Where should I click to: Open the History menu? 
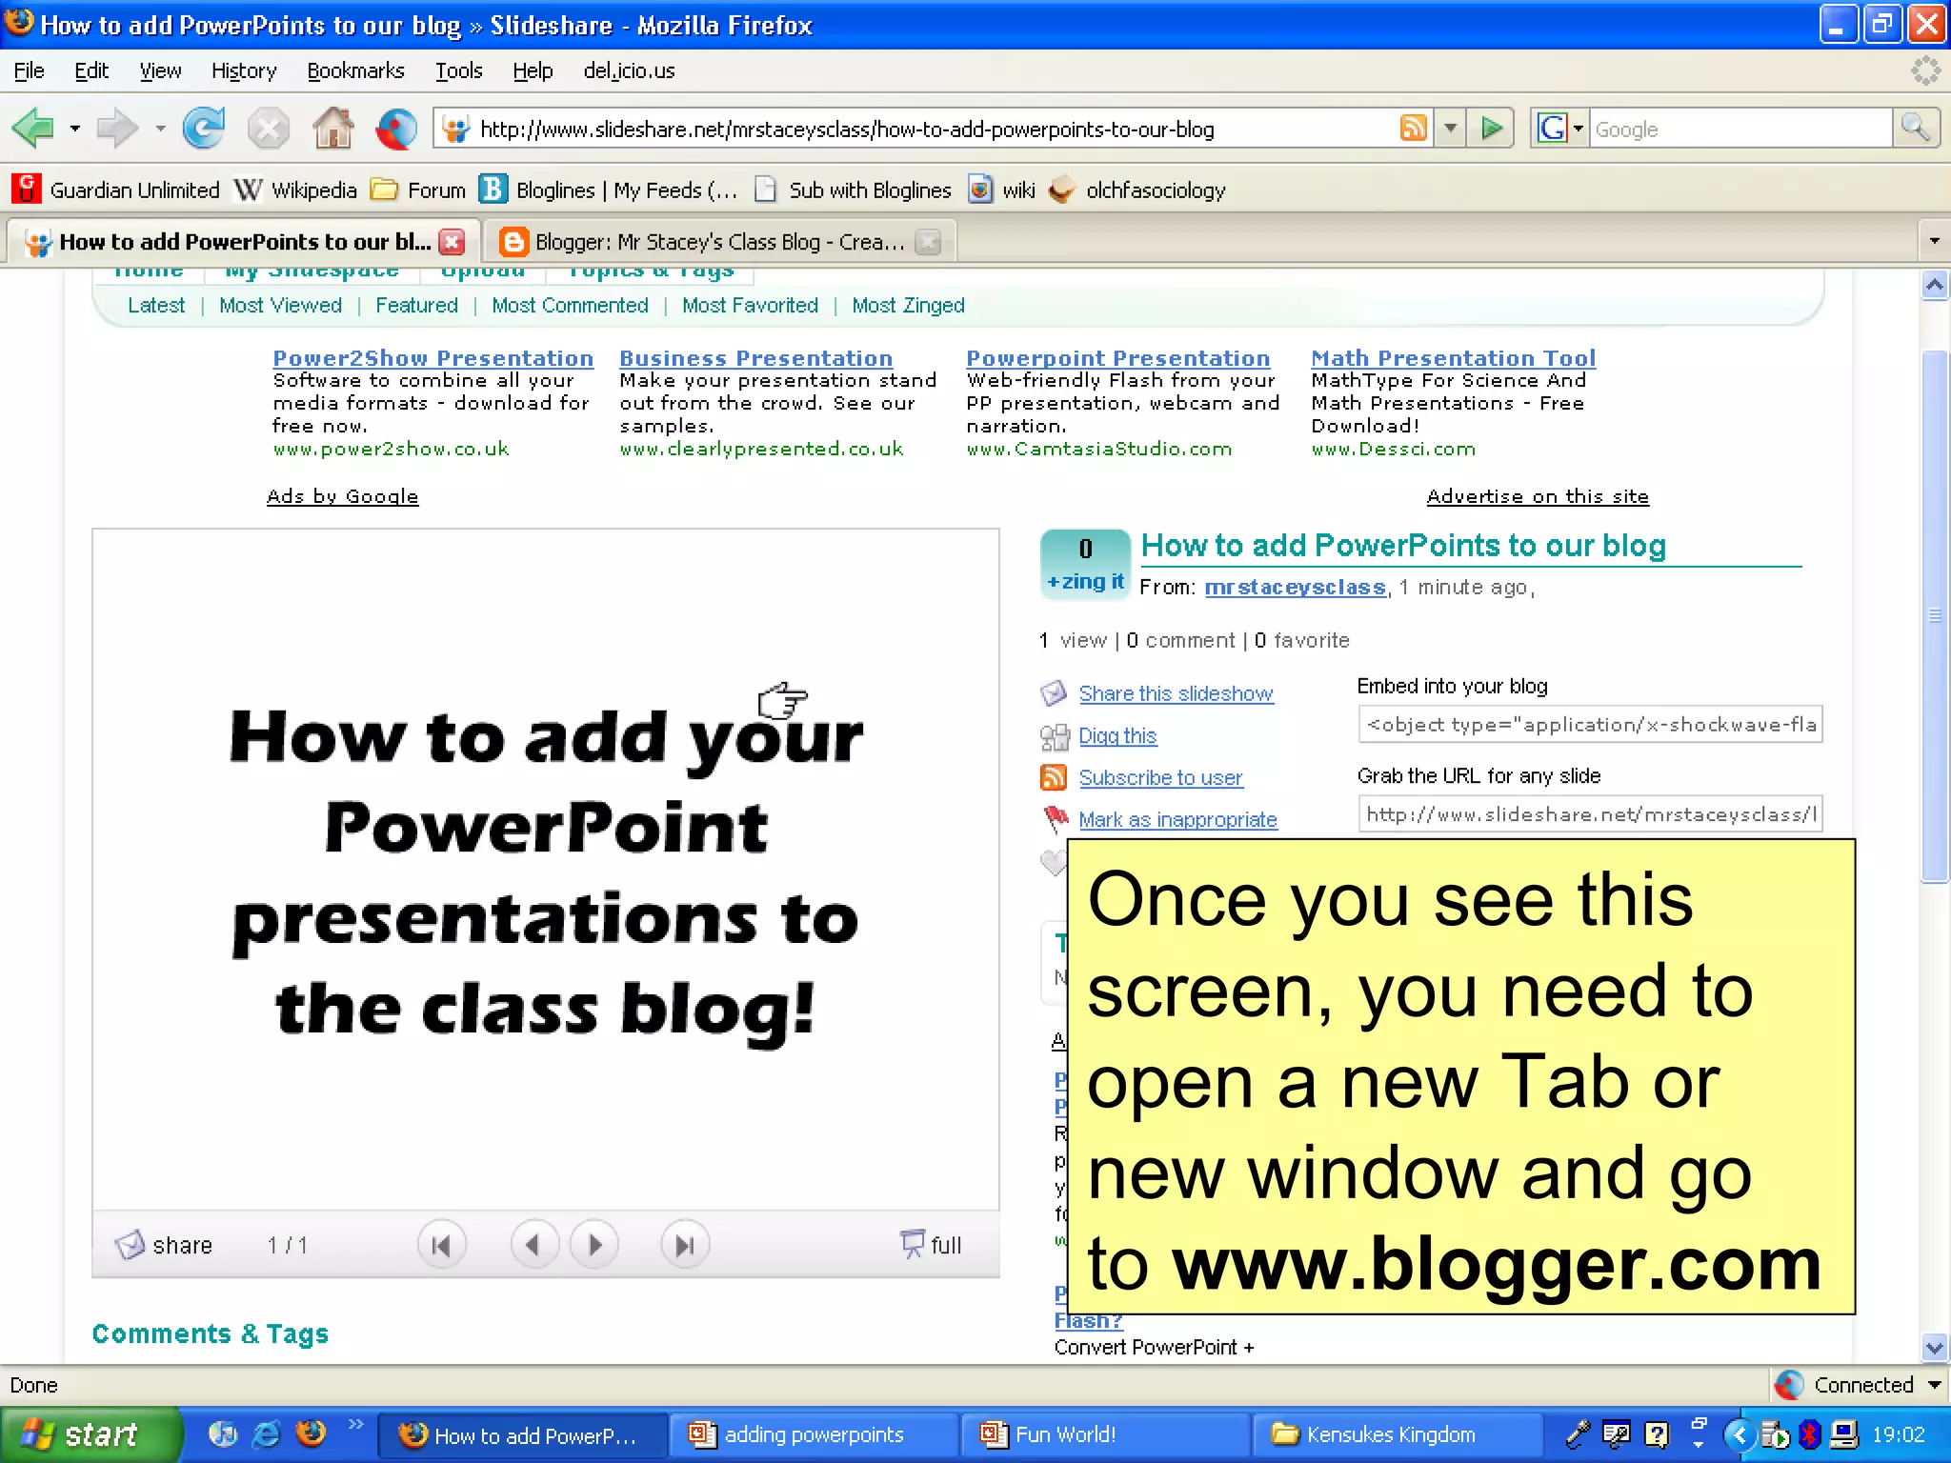pos(244,70)
